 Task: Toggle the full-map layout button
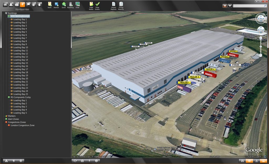[230, 6]
